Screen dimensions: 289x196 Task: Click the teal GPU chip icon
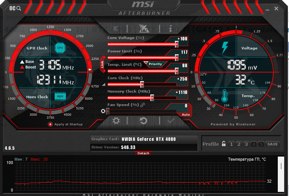(x=60, y=48)
